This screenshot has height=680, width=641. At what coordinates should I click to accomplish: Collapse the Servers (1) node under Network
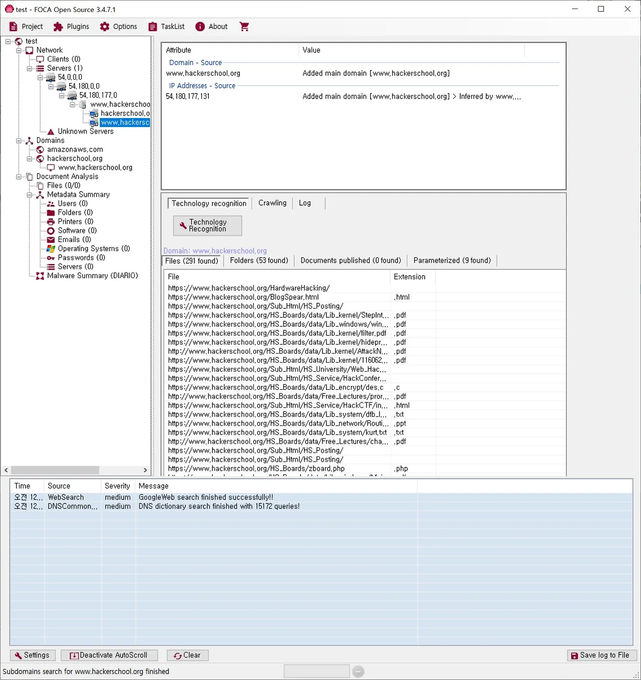coord(30,68)
